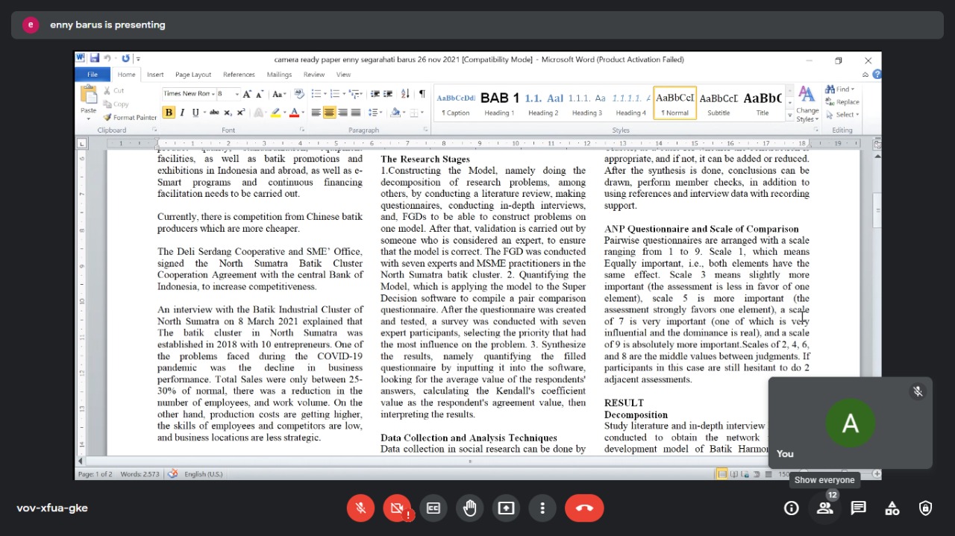Screen dimensions: 955x536
Task: Expand the Styles gallery More arrow
Action: (790, 116)
